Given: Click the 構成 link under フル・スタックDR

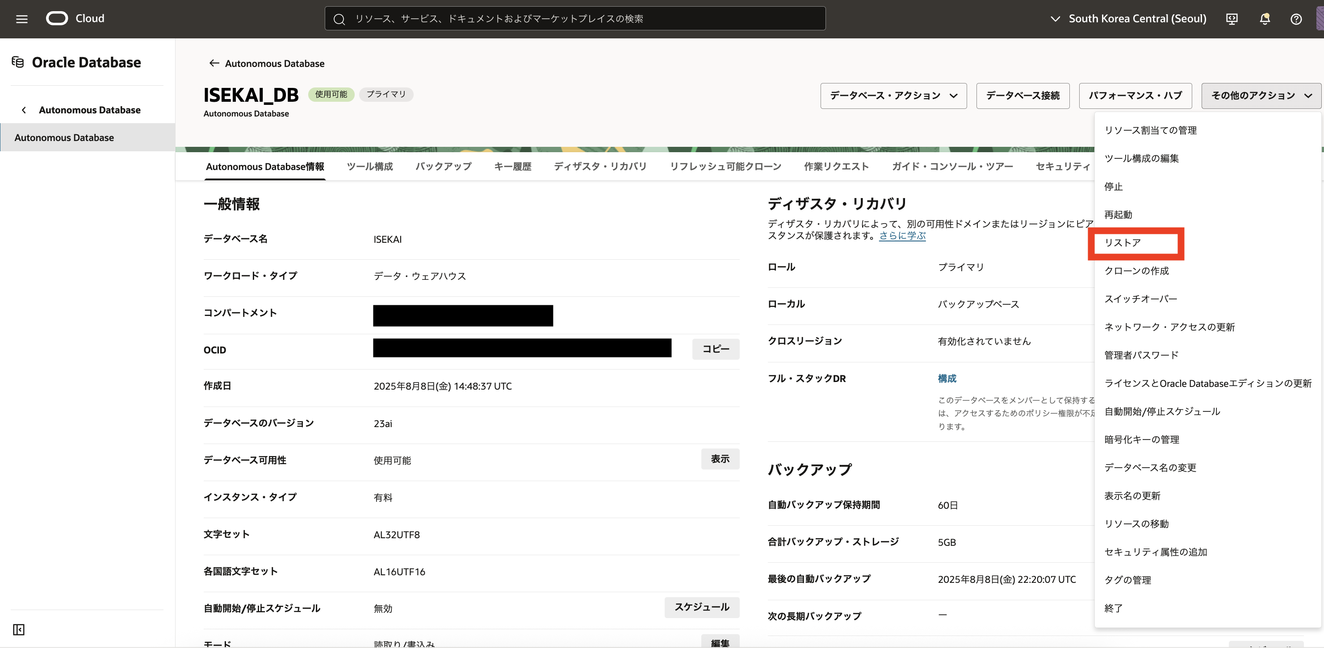Looking at the screenshot, I should click(x=947, y=378).
